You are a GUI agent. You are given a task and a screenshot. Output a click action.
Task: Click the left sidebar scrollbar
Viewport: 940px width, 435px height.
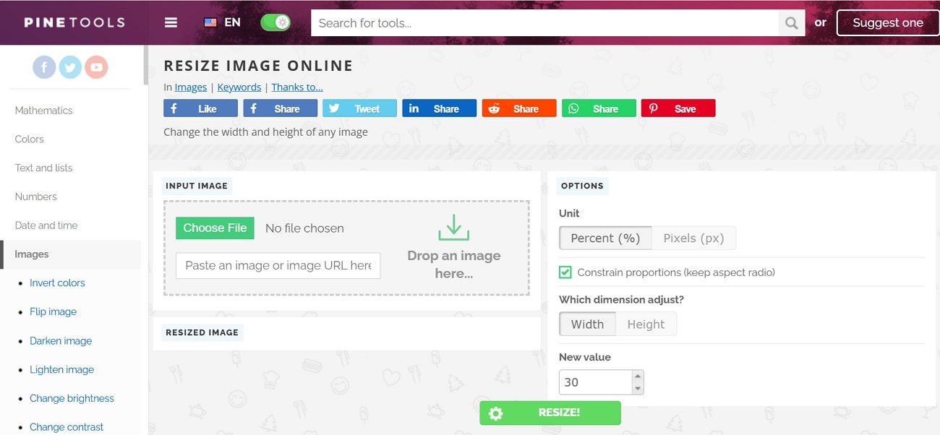coord(146,65)
